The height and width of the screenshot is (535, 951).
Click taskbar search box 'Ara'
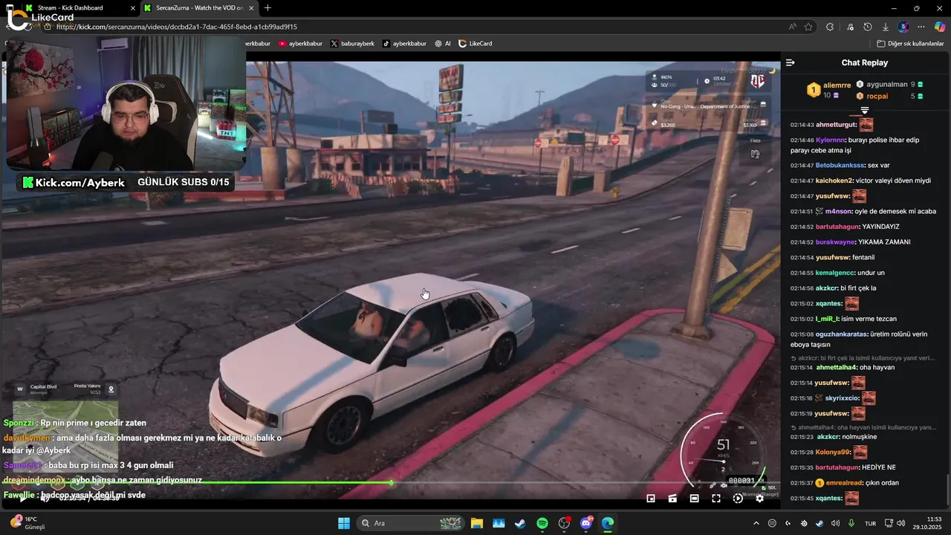[x=411, y=523]
